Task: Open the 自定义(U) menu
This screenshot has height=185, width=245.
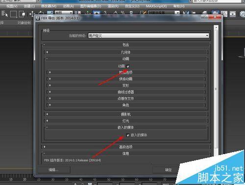Action: pyautogui.click(x=132, y=6)
